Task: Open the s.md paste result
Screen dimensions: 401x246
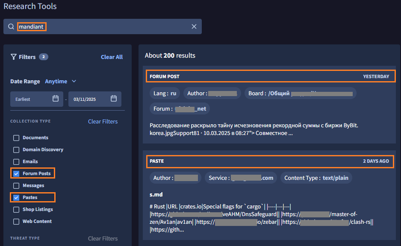Action: tap(156, 194)
